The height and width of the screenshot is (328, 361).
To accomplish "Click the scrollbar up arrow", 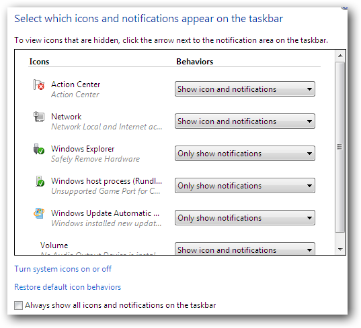I will [340, 56].
